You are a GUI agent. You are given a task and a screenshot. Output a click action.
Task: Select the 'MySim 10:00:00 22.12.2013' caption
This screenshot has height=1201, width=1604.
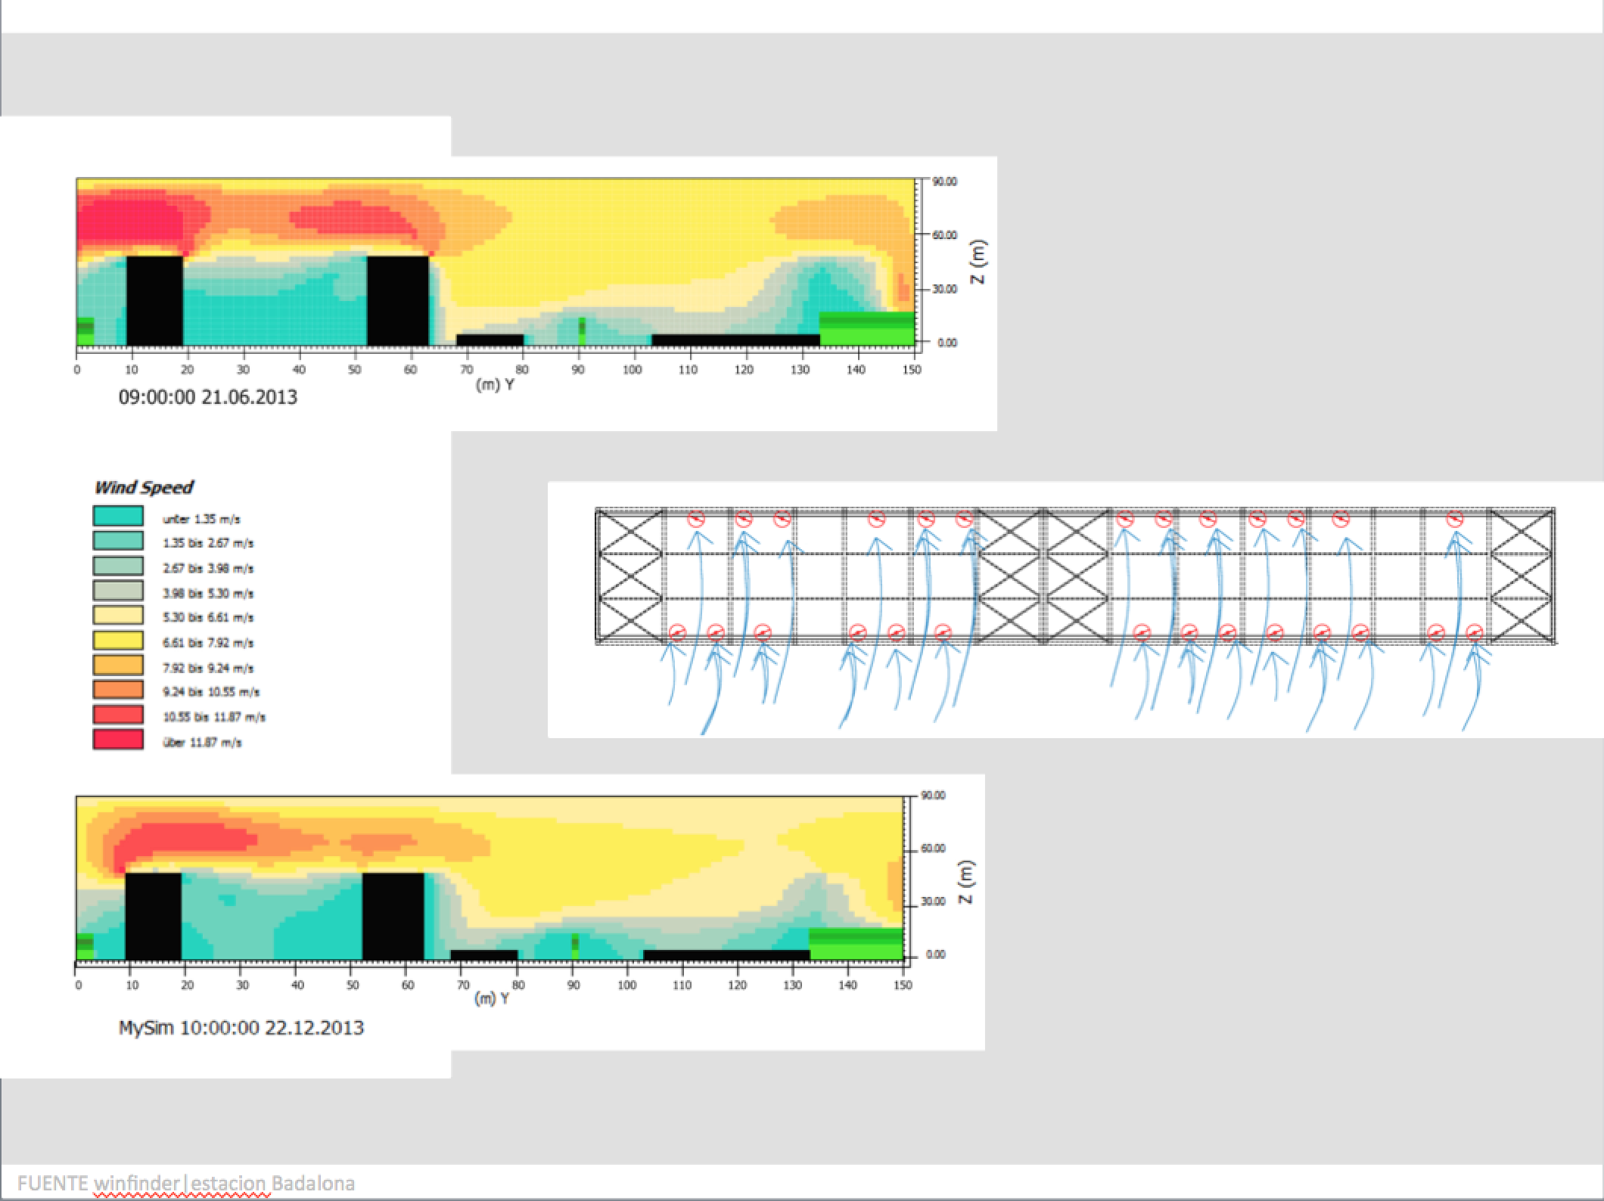coord(241,1028)
